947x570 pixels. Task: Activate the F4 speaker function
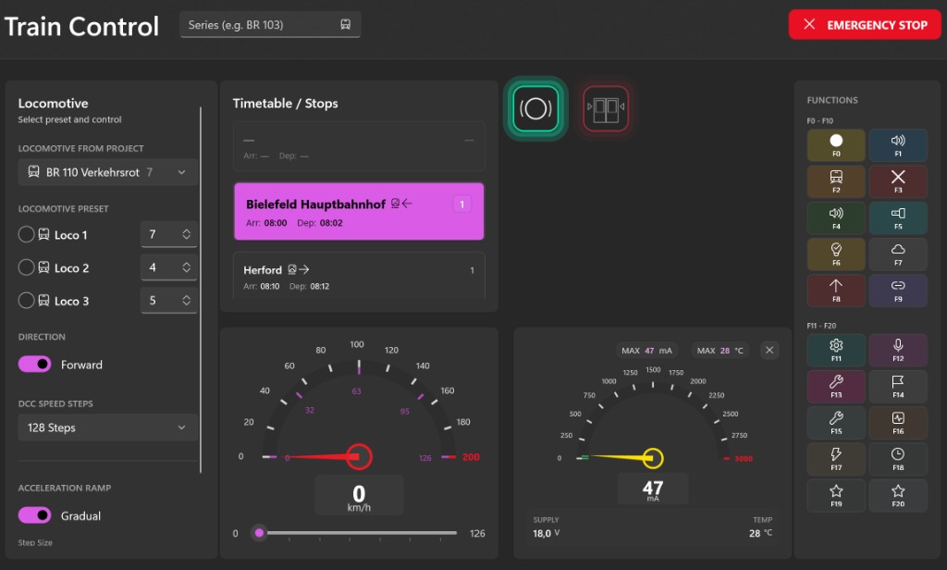[x=836, y=217]
